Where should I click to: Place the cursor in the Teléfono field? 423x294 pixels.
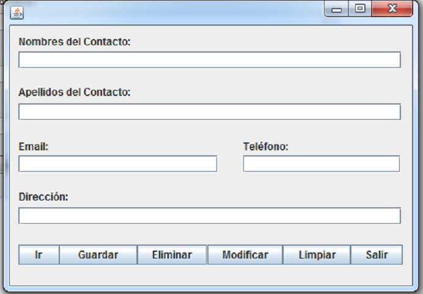point(322,164)
